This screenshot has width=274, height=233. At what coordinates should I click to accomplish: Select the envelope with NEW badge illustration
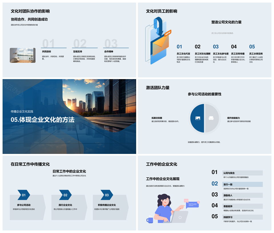pyautogui.click(x=159, y=41)
